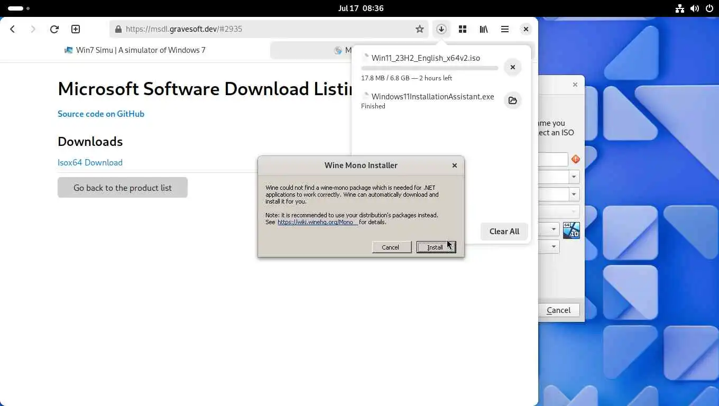This screenshot has width=719, height=406.
Task: Expand the dropdown left of the OS icon
Action: pos(554,229)
